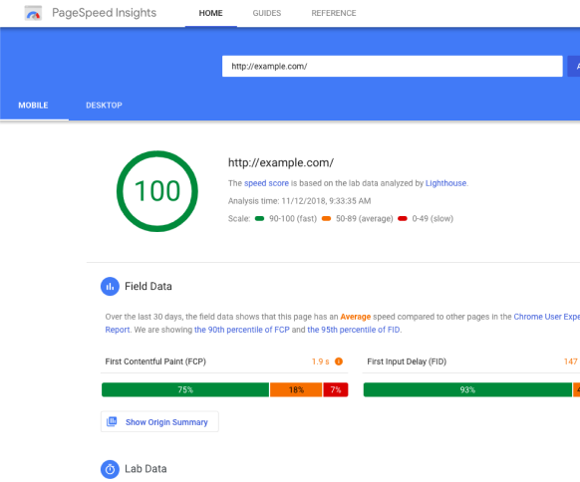Open the REFERENCE menu item
580x482 pixels.
[x=334, y=13]
